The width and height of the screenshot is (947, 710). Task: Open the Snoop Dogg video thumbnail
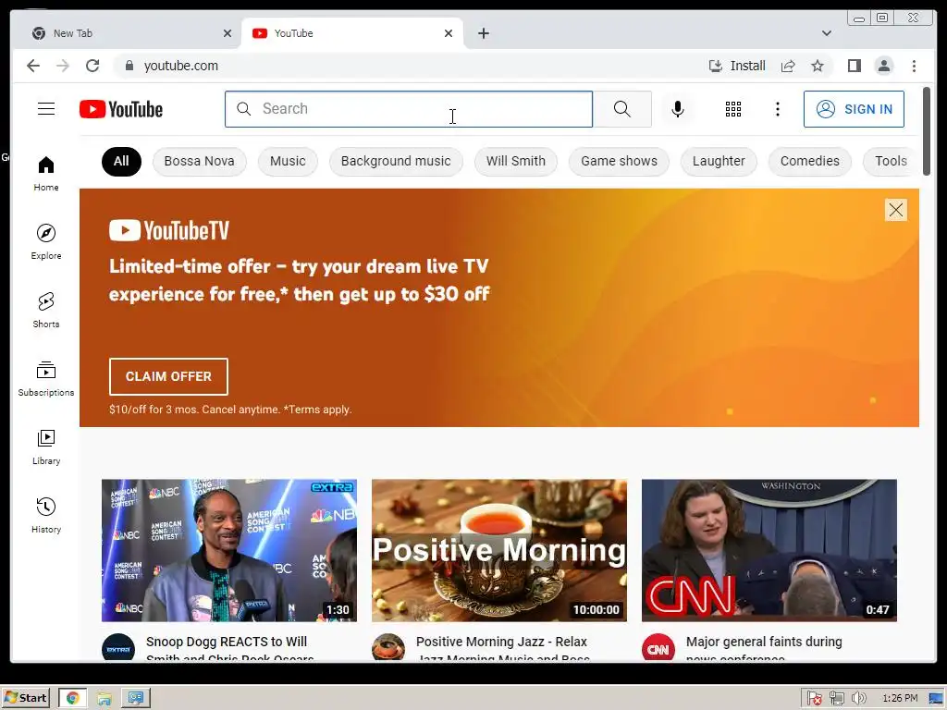[229, 550]
